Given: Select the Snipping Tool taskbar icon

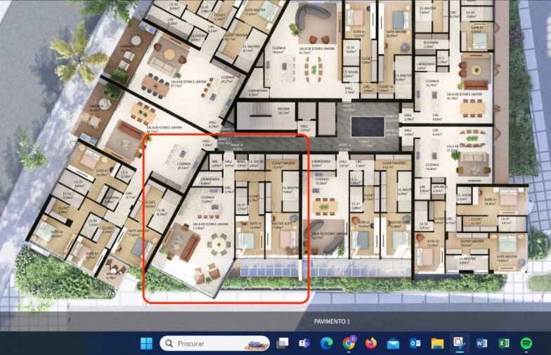Looking at the screenshot, I should click(x=460, y=343).
